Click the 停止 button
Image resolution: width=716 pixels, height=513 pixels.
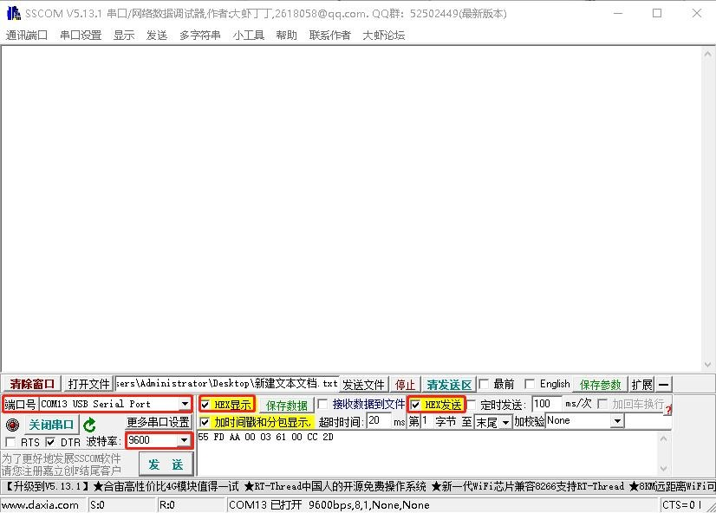(405, 385)
